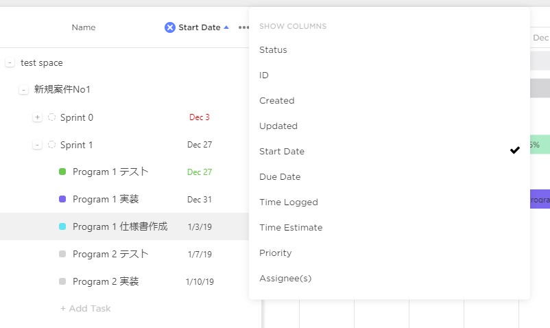Click cyan status square of Program 1 仕様書作成

pyautogui.click(x=62, y=226)
